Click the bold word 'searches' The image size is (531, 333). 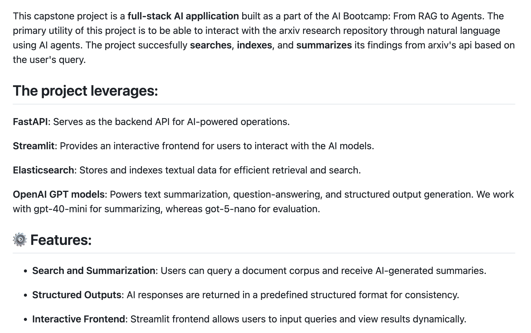tap(211, 45)
